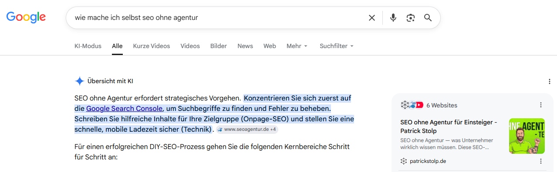Switch to Web tab
Screen dimensions: 557x172
270,46
